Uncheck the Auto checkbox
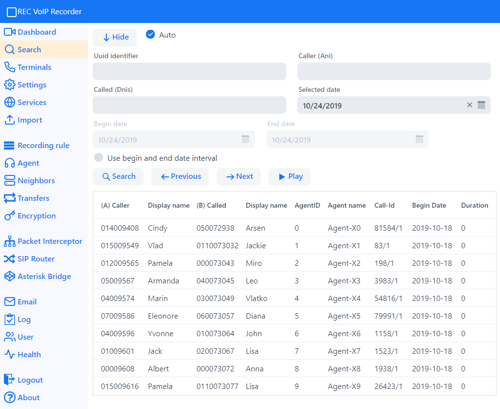The image size is (500, 409). point(150,35)
